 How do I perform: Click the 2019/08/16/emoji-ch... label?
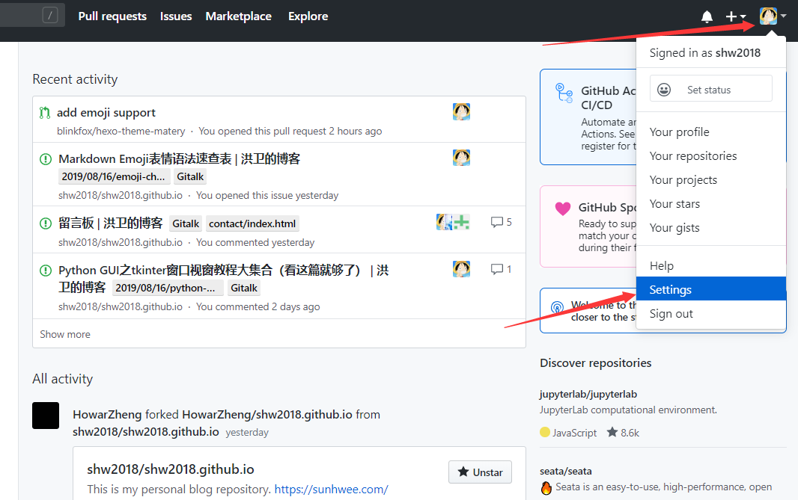113,177
